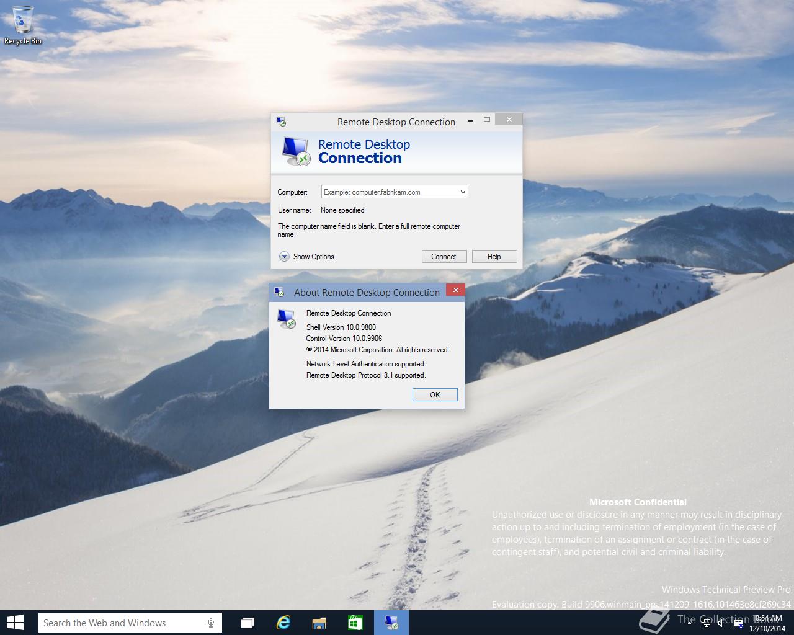
Task: Open the network status tray icon
Action: 706,623
